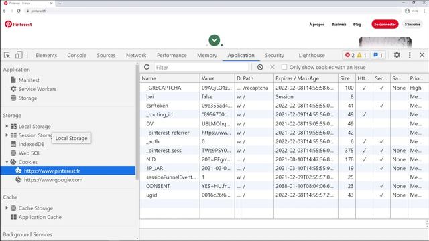Collapse the Cookies tree node
The height and width of the screenshot is (241, 429).
point(7,162)
